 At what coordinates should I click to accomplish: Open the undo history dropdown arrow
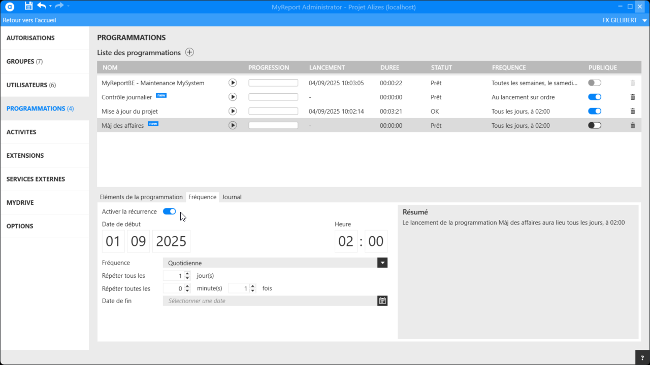(50, 6)
